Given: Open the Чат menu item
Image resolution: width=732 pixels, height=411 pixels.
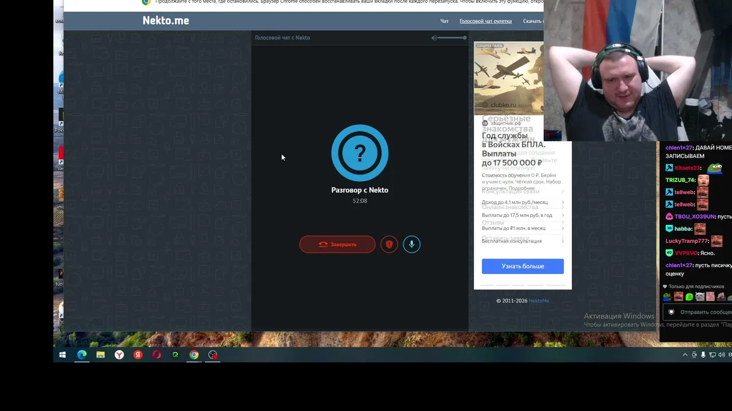Looking at the screenshot, I should coord(444,21).
